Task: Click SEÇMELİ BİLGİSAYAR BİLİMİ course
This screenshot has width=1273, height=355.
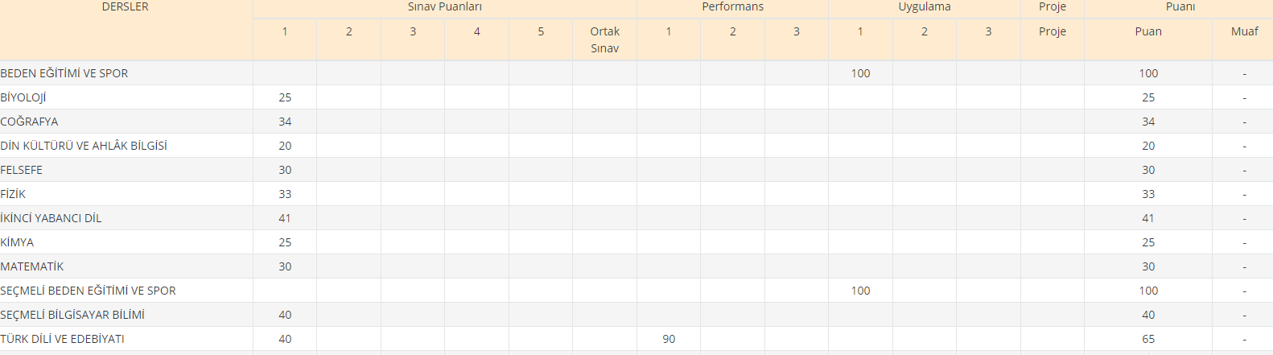Action: coord(72,315)
